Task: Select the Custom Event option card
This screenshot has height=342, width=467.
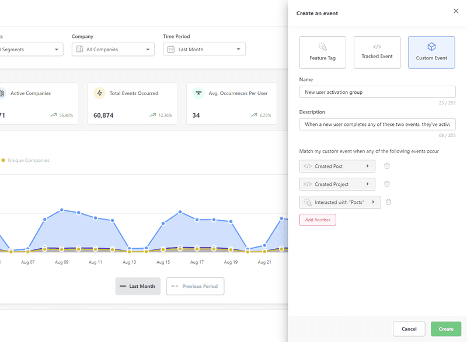Action: tap(431, 52)
